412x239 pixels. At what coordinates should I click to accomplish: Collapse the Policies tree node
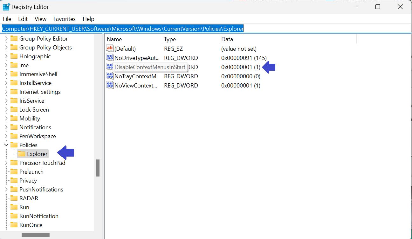click(x=6, y=145)
